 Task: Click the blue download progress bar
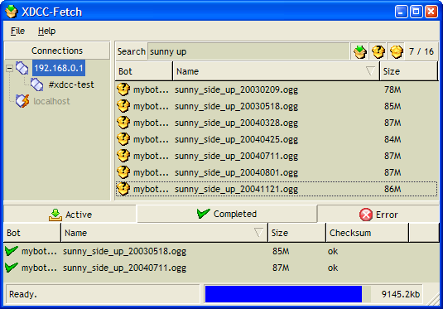283,294
